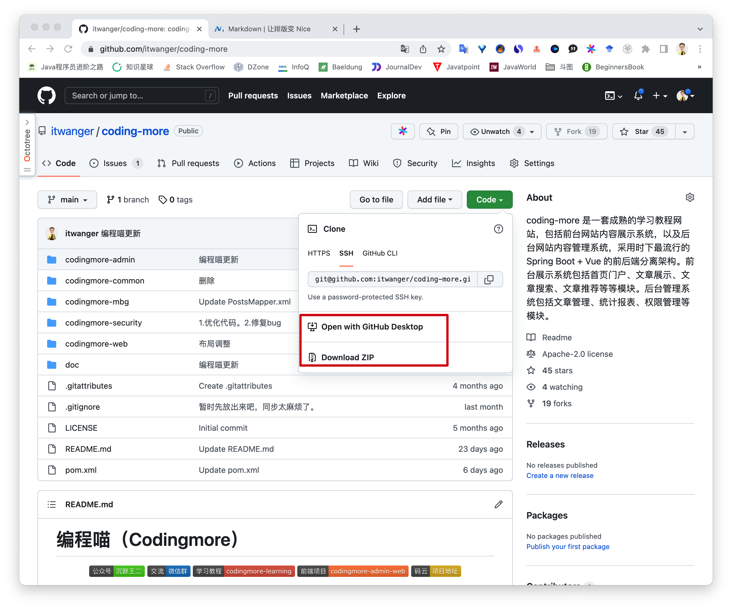Focus the Search or jump to field
Image resolution: width=732 pixels, height=609 pixels.
coord(138,95)
